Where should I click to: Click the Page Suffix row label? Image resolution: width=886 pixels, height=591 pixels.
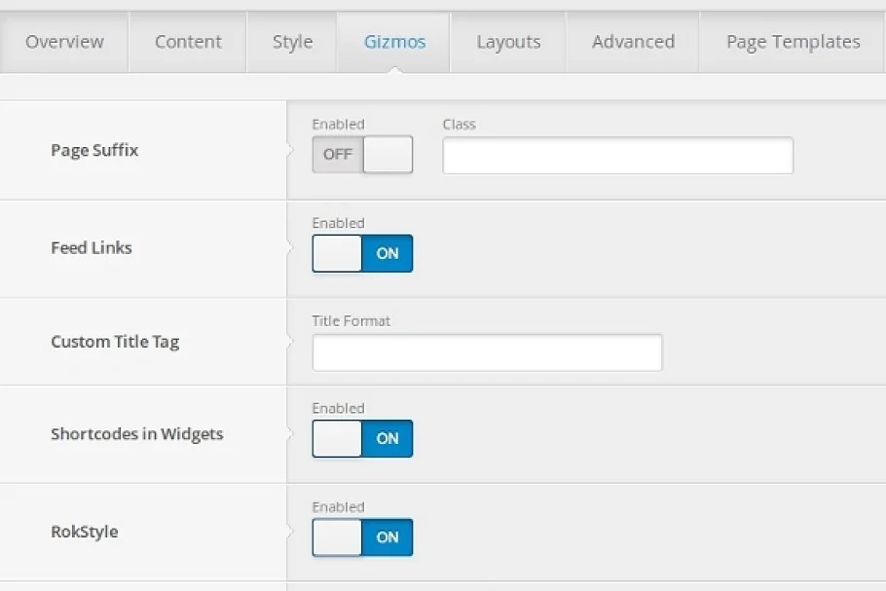tap(94, 151)
